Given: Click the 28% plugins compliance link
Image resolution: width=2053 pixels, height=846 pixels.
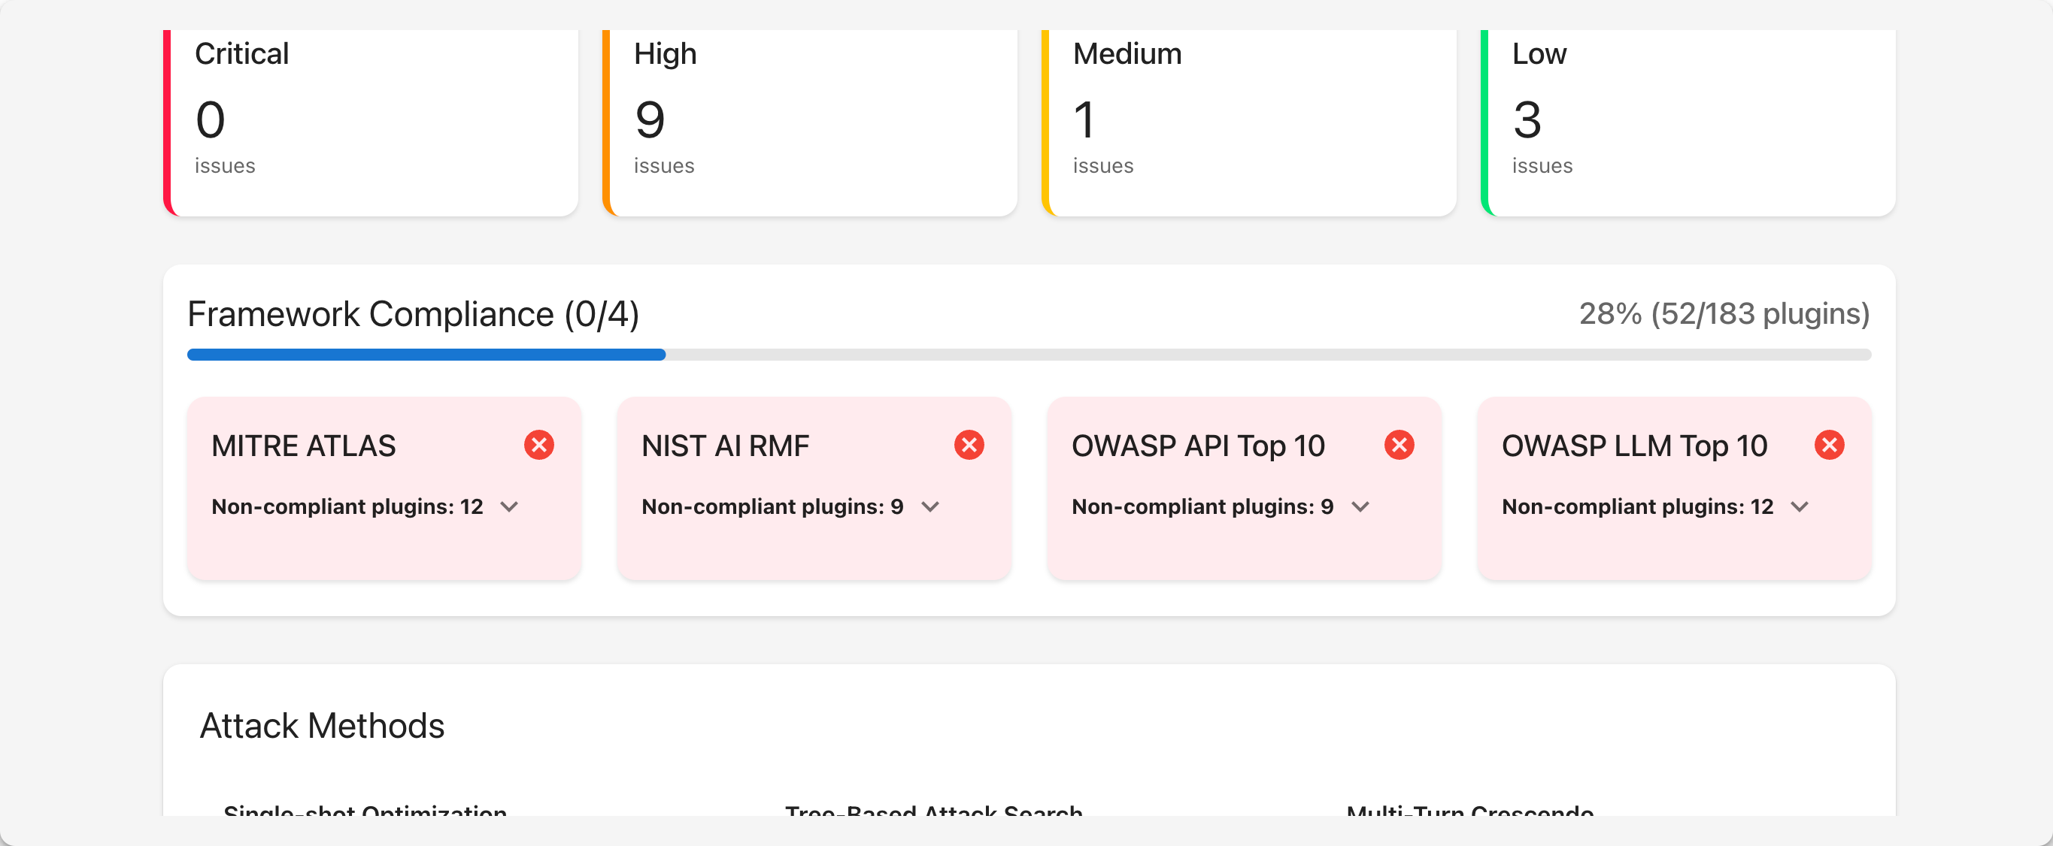Looking at the screenshot, I should pos(1724,314).
